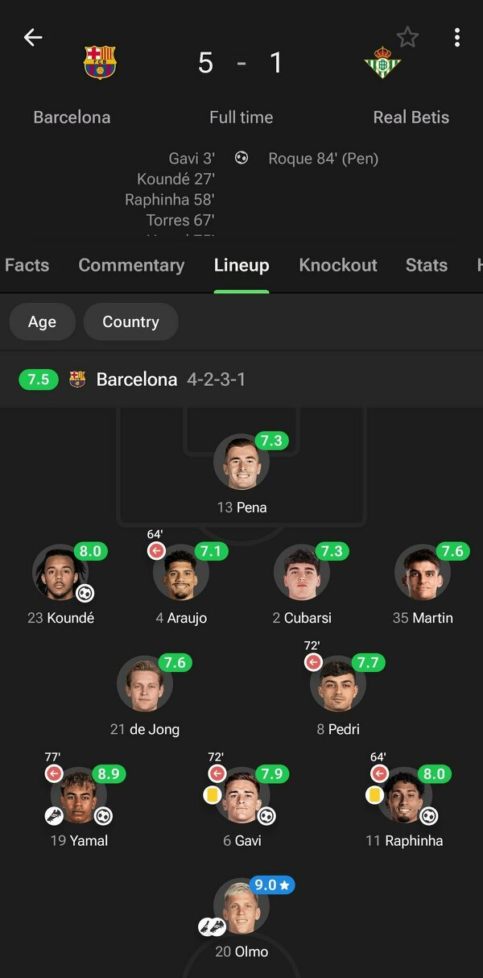Image resolution: width=483 pixels, height=978 pixels.
Task: Tap the Barcelona crest in header
Action: pos(100,63)
